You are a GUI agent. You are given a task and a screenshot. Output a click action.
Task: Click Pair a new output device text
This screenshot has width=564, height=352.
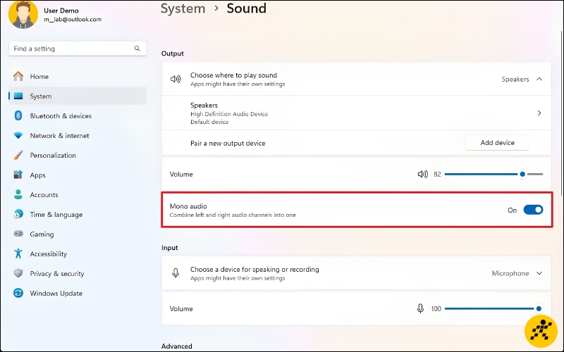[x=228, y=144]
